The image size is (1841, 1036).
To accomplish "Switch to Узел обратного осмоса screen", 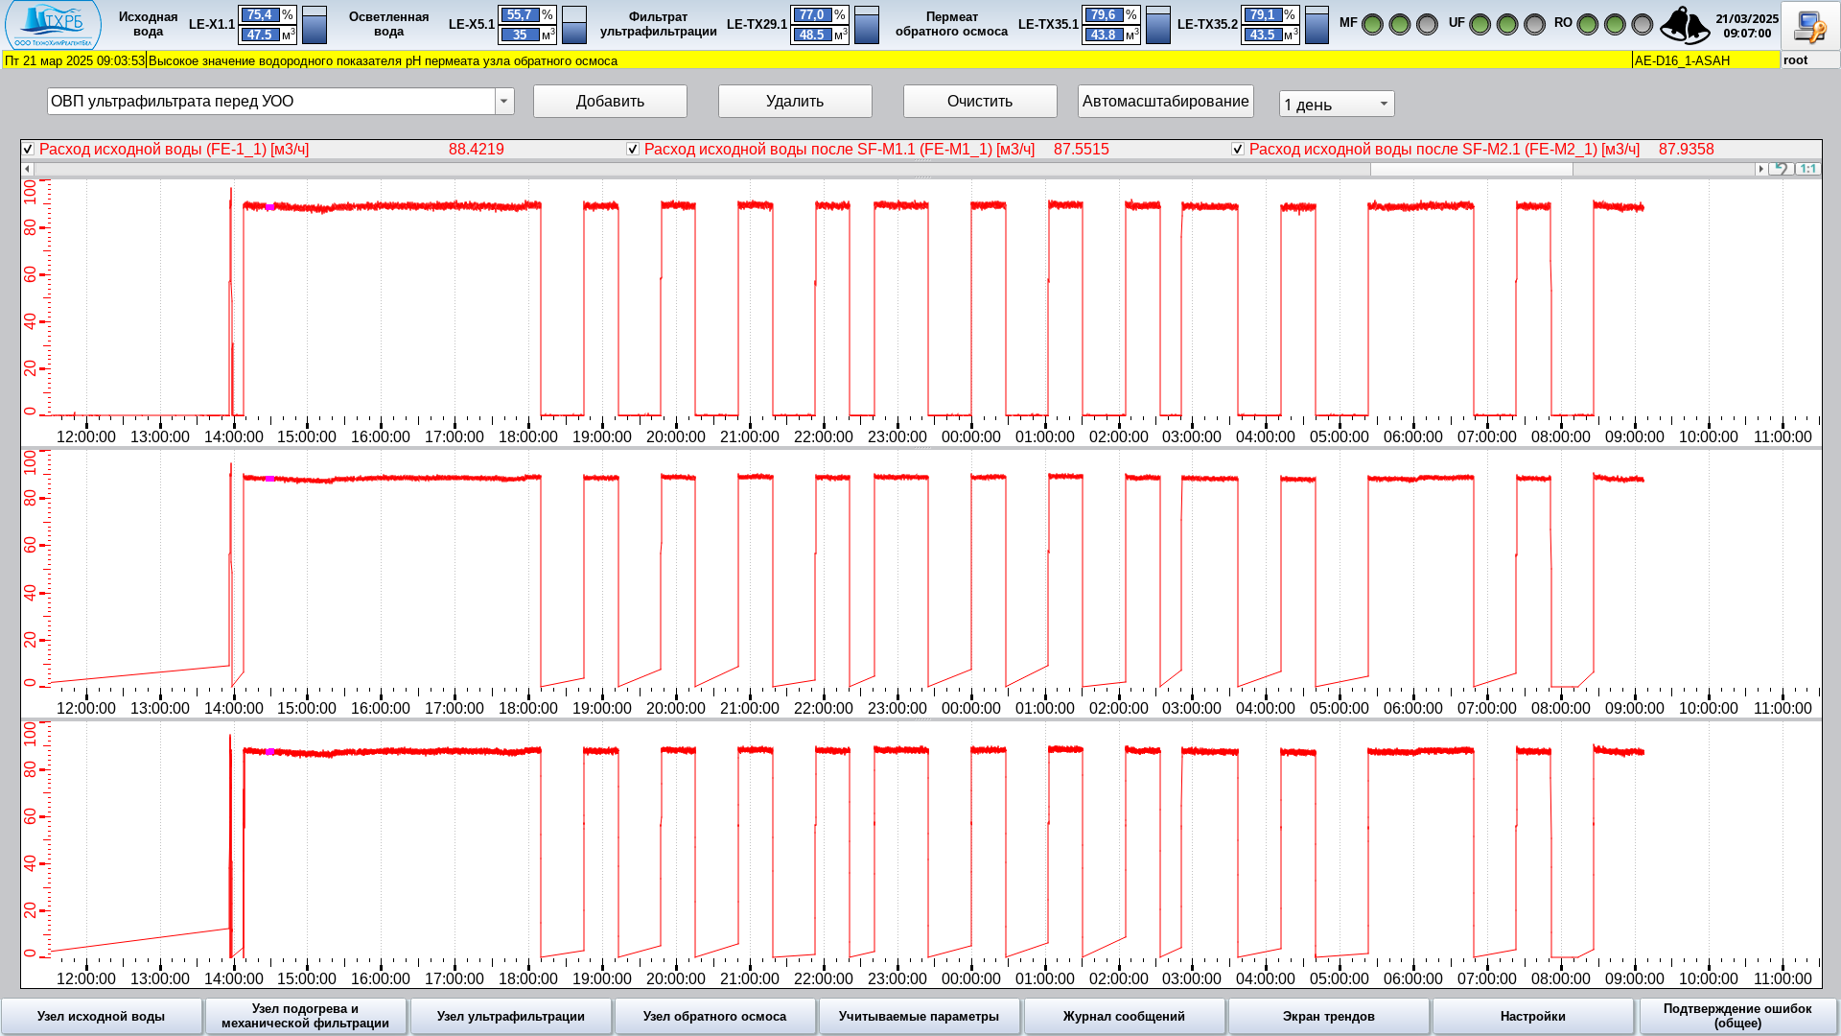I will tap(715, 1016).
